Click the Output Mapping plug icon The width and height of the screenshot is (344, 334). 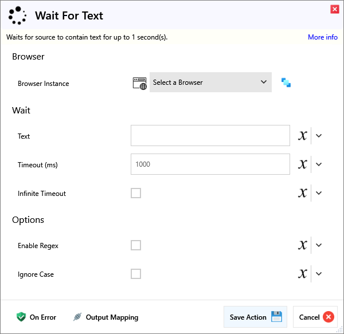(77, 317)
